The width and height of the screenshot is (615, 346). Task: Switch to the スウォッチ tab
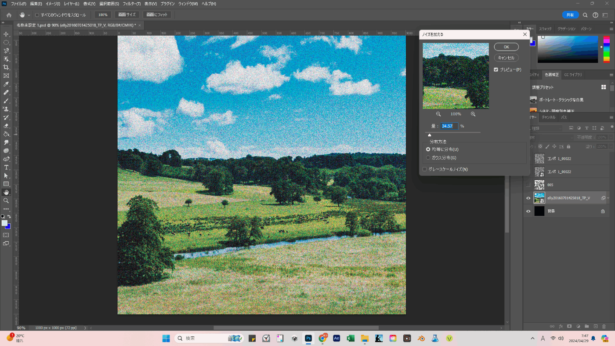(545, 29)
